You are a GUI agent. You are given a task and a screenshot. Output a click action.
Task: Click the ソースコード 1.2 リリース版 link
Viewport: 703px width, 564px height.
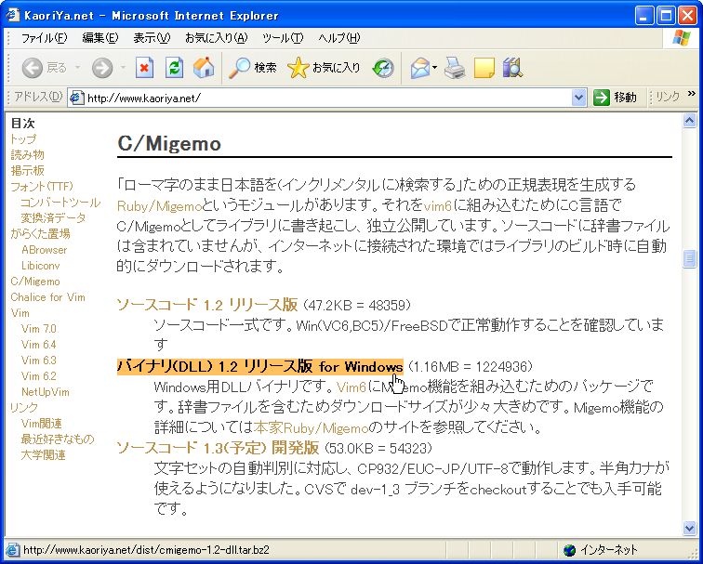tap(206, 305)
